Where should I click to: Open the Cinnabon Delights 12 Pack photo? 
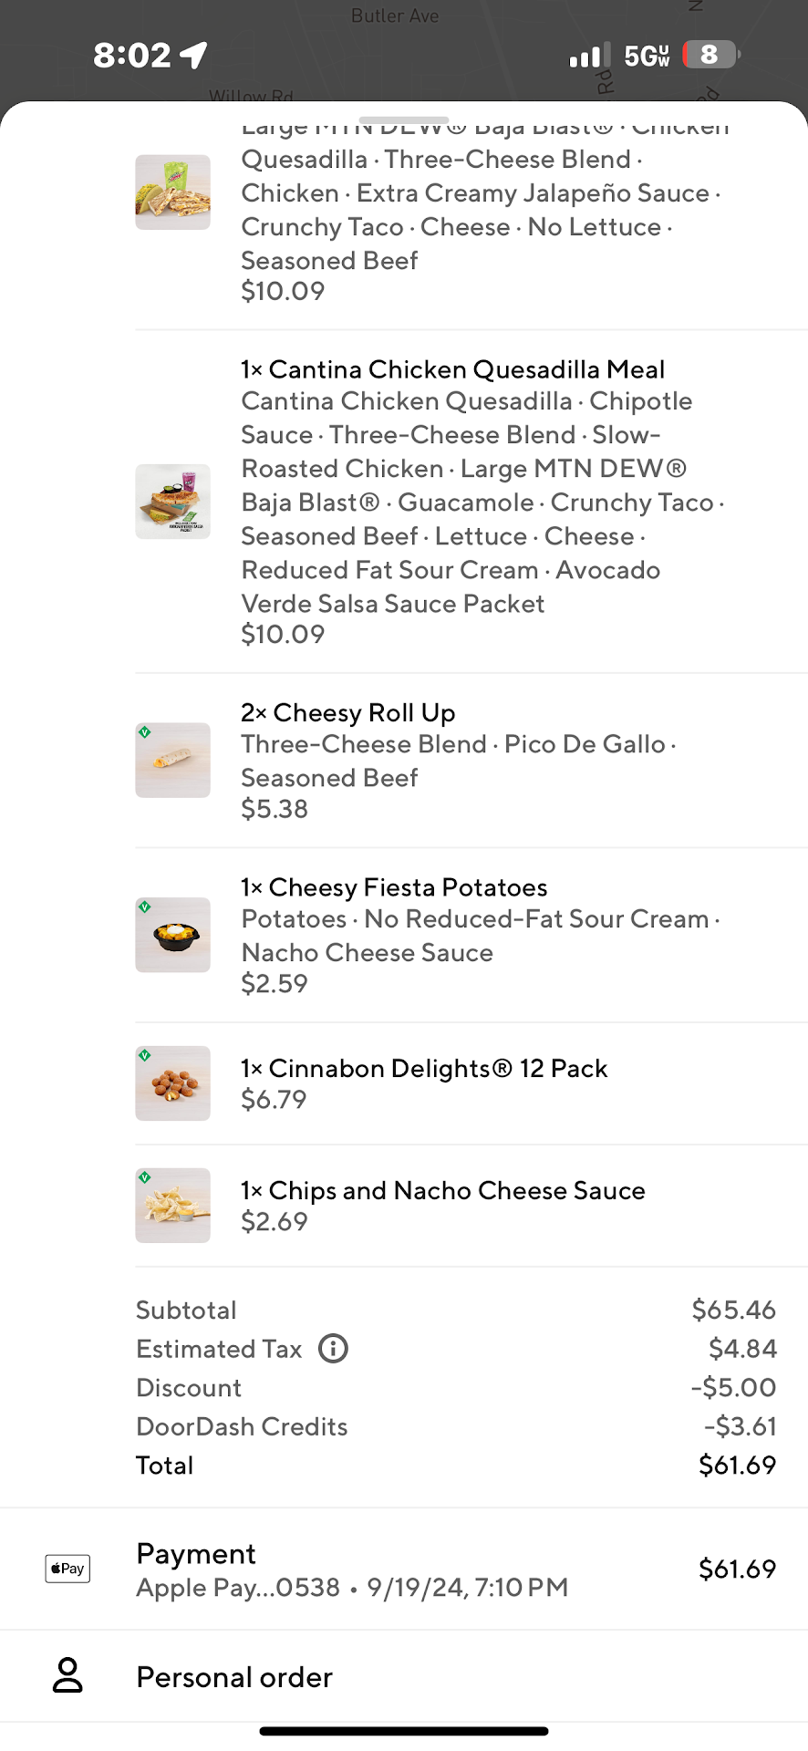(173, 1083)
